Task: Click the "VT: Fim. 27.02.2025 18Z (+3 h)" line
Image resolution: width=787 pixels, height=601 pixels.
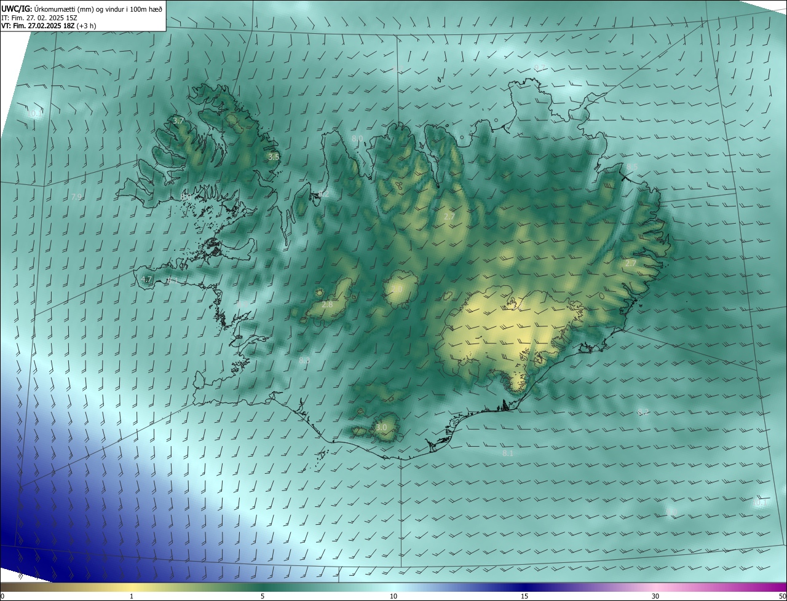Action: [48, 26]
